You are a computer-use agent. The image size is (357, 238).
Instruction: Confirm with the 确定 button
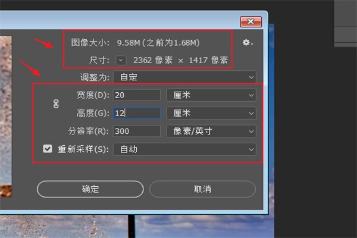[x=90, y=189]
